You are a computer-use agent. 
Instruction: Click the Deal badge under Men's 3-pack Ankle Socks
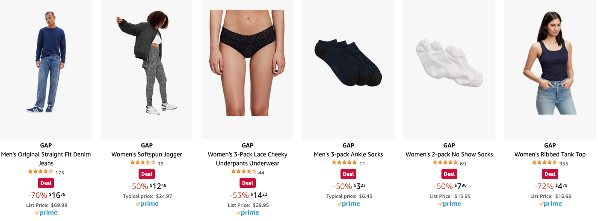[x=348, y=174]
